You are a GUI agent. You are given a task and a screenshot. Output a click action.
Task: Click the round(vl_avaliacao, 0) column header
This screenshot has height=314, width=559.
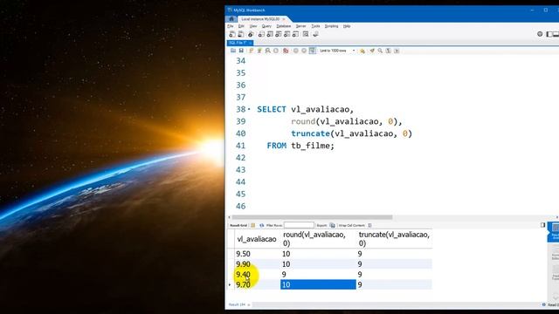coord(318,239)
